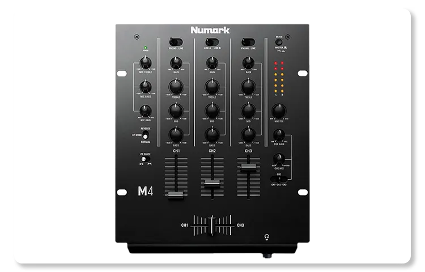Click the Mic Gain knob

click(x=146, y=111)
